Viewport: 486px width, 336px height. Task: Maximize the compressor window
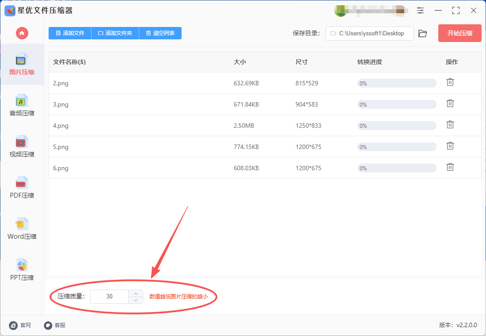pyautogui.click(x=456, y=11)
